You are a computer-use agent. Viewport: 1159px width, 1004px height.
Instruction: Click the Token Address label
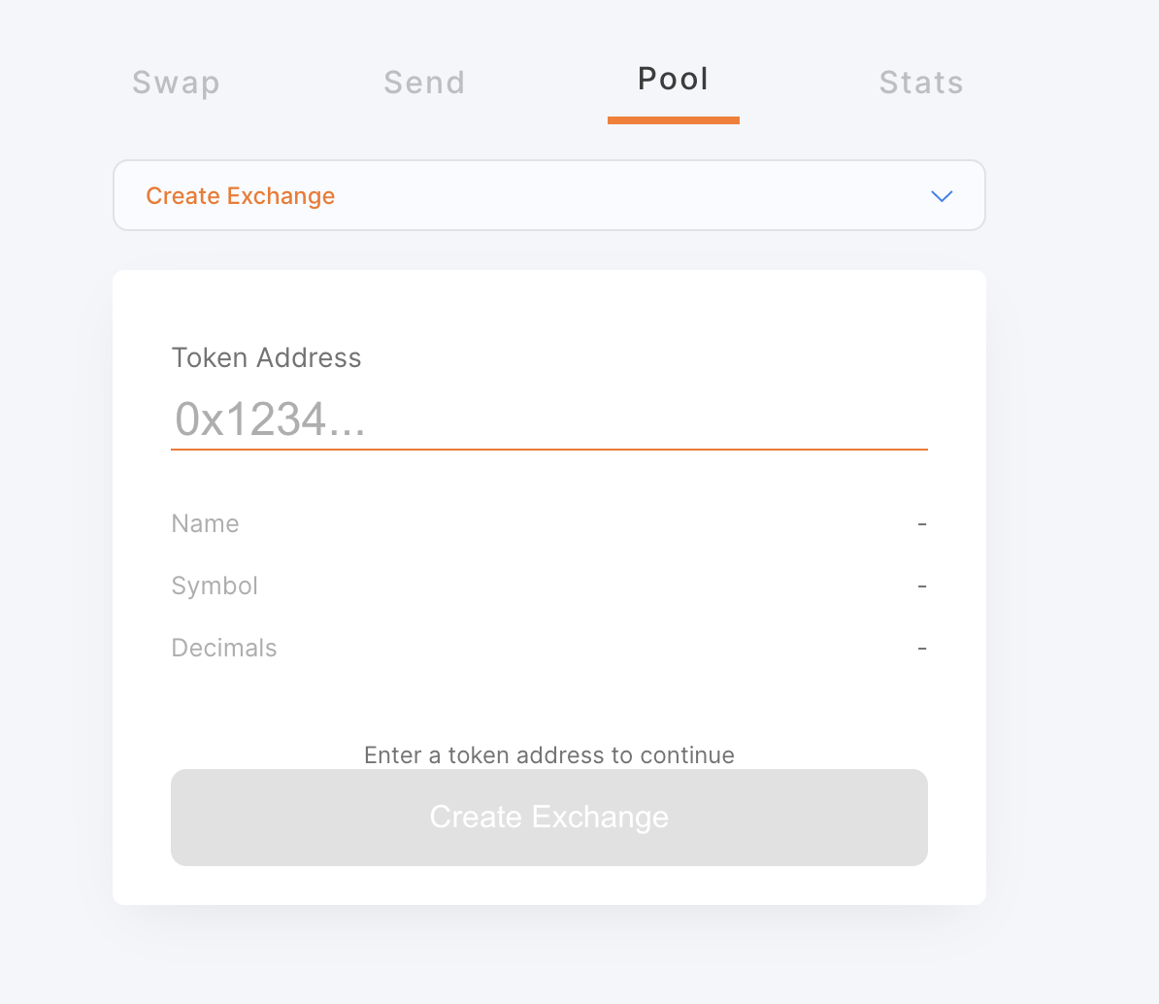click(266, 357)
